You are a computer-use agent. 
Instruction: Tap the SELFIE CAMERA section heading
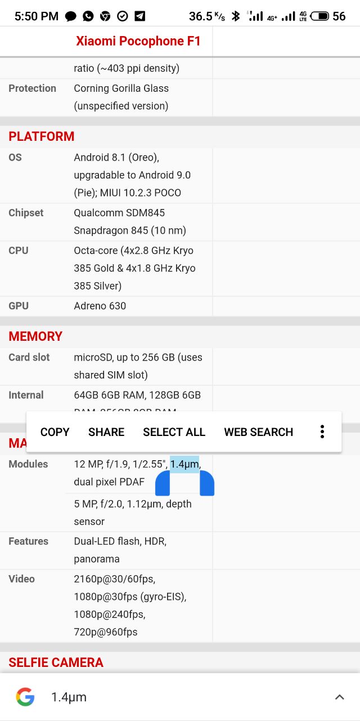(x=56, y=662)
